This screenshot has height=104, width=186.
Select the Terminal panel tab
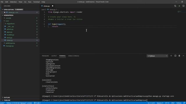pos(62,56)
